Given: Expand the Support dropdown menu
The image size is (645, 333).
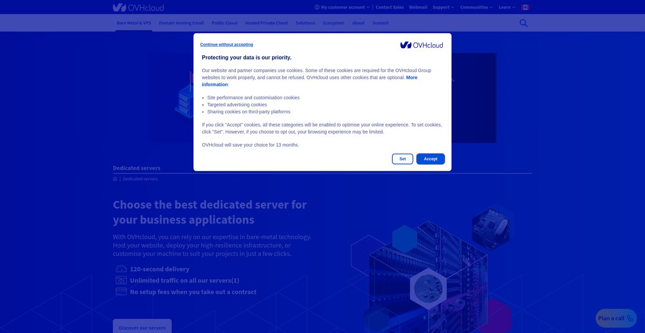Looking at the screenshot, I should pyautogui.click(x=443, y=8).
